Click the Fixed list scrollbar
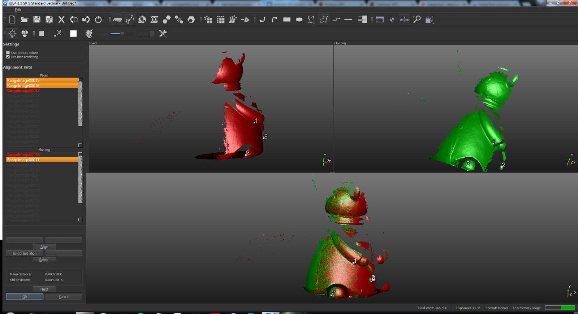Image resolution: width=578 pixels, height=314 pixels. click(x=80, y=104)
